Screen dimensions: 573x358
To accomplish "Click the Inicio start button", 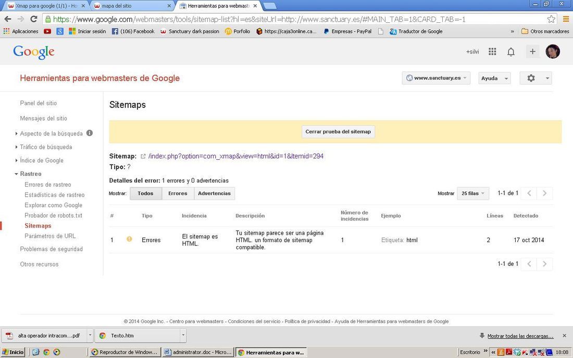I will pos(13,352).
